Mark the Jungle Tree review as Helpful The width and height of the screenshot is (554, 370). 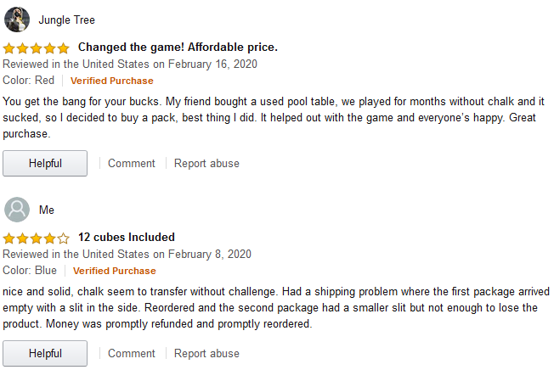coord(45,163)
